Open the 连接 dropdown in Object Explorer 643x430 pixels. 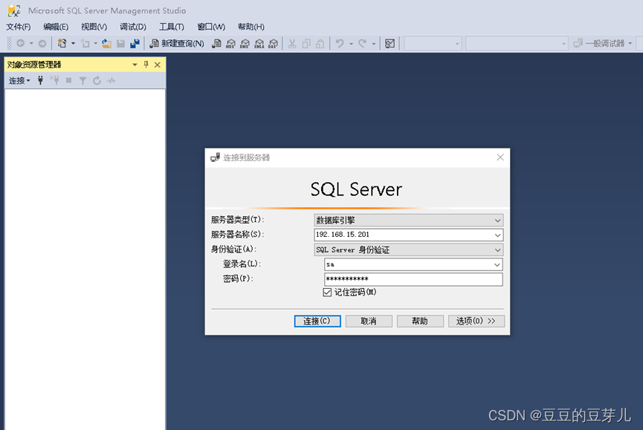(x=19, y=81)
